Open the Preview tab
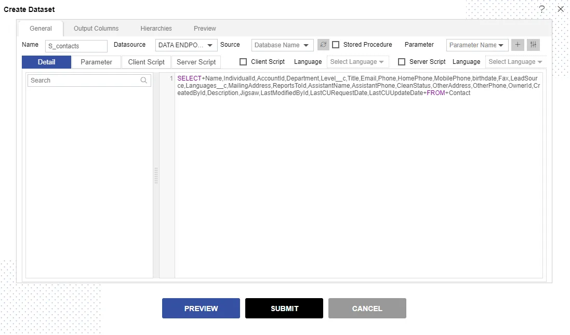Screen dimensions: 570x335 point(205,29)
